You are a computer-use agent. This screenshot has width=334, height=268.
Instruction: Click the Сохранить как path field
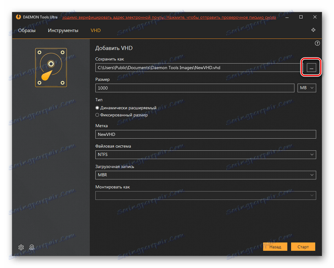pos(199,68)
